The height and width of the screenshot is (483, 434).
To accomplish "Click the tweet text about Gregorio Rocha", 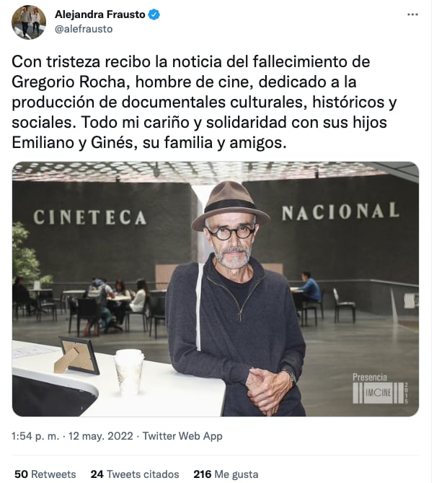I will [204, 102].
